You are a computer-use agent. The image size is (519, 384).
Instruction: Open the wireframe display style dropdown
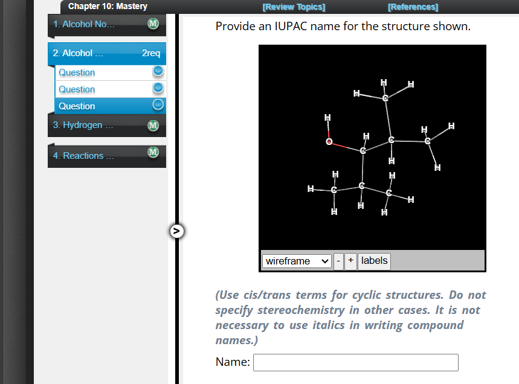click(x=296, y=261)
